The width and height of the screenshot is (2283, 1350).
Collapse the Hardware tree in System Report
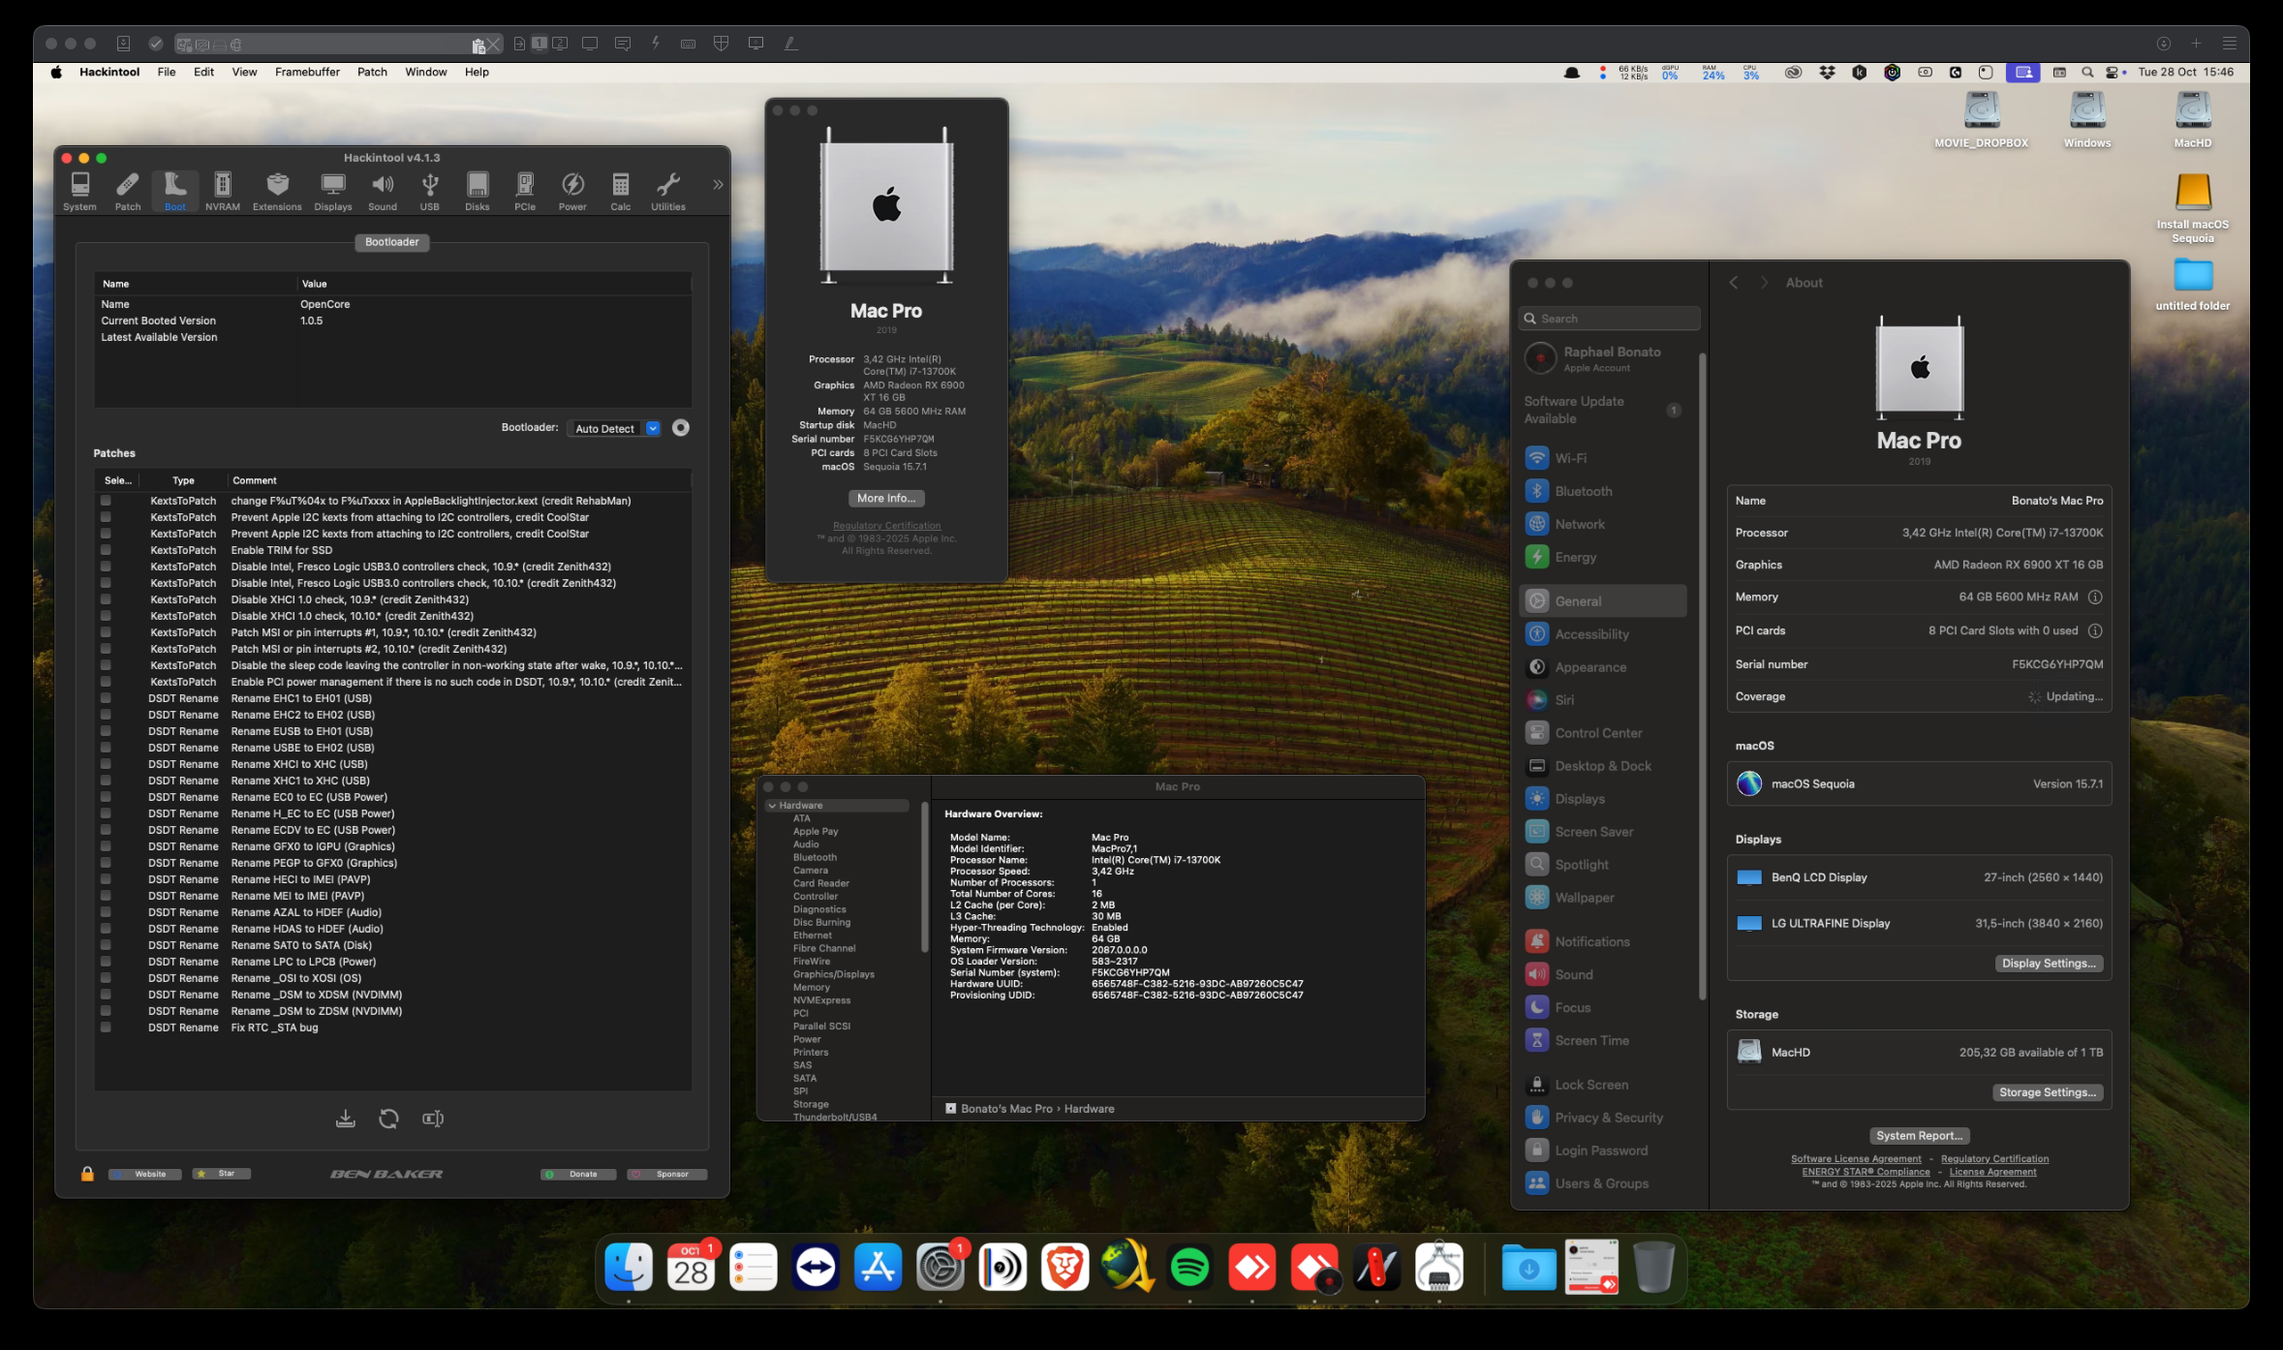click(772, 806)
